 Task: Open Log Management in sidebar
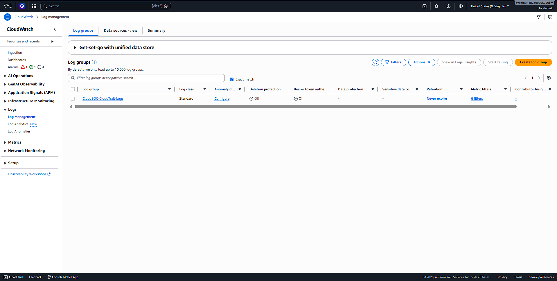pyautogui.click(x=22, y=117)
